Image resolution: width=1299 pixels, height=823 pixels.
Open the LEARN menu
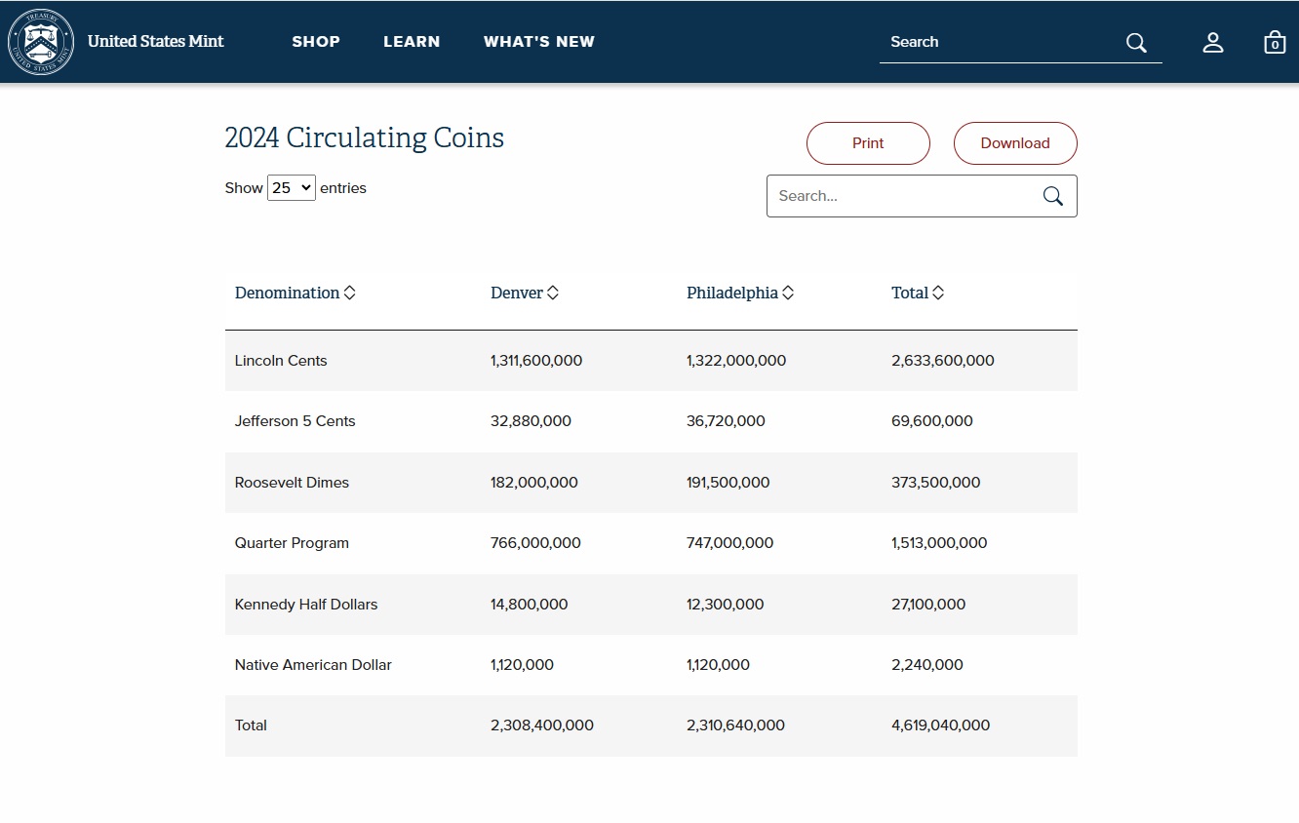pos(412,42)
